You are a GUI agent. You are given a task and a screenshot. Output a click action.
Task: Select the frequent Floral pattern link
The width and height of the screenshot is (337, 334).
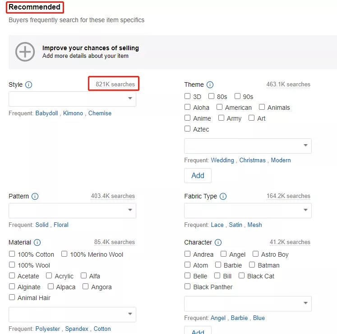pos(61,225)
